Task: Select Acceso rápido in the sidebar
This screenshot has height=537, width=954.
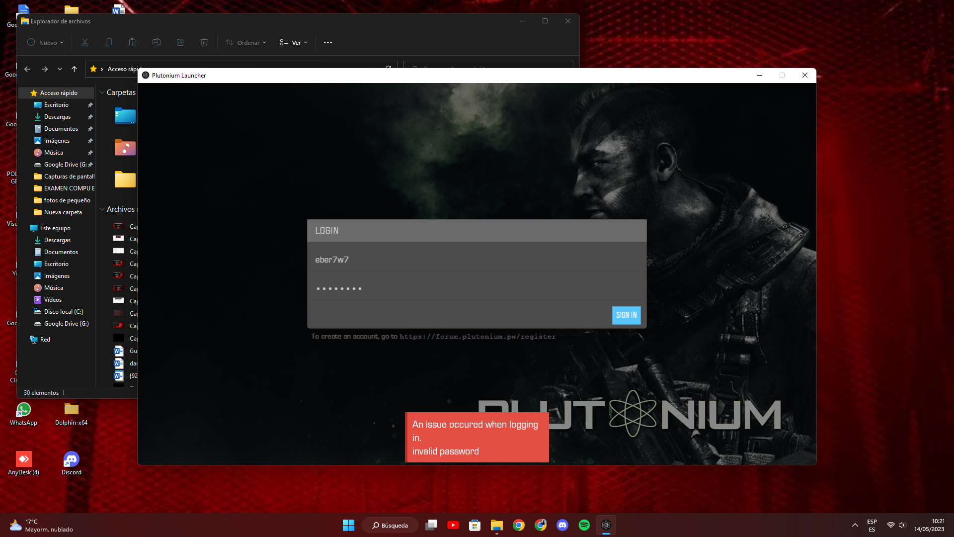Action: tap(56, 93)
